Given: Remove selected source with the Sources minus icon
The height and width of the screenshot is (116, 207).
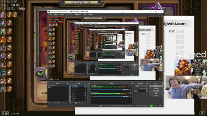Looking at the screenshot, I should point(73,103).
